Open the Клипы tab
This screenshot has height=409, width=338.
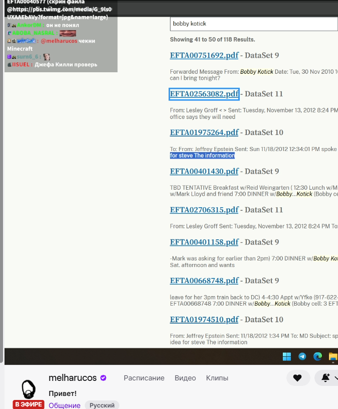click(x=217, y=378)
